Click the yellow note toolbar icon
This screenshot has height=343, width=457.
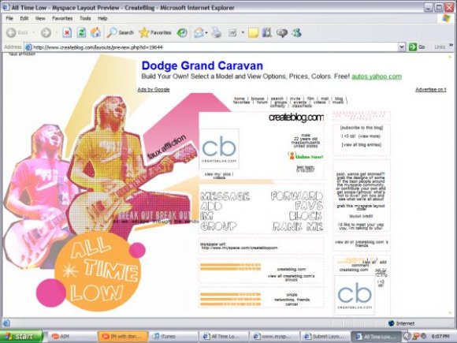point(253,32)
